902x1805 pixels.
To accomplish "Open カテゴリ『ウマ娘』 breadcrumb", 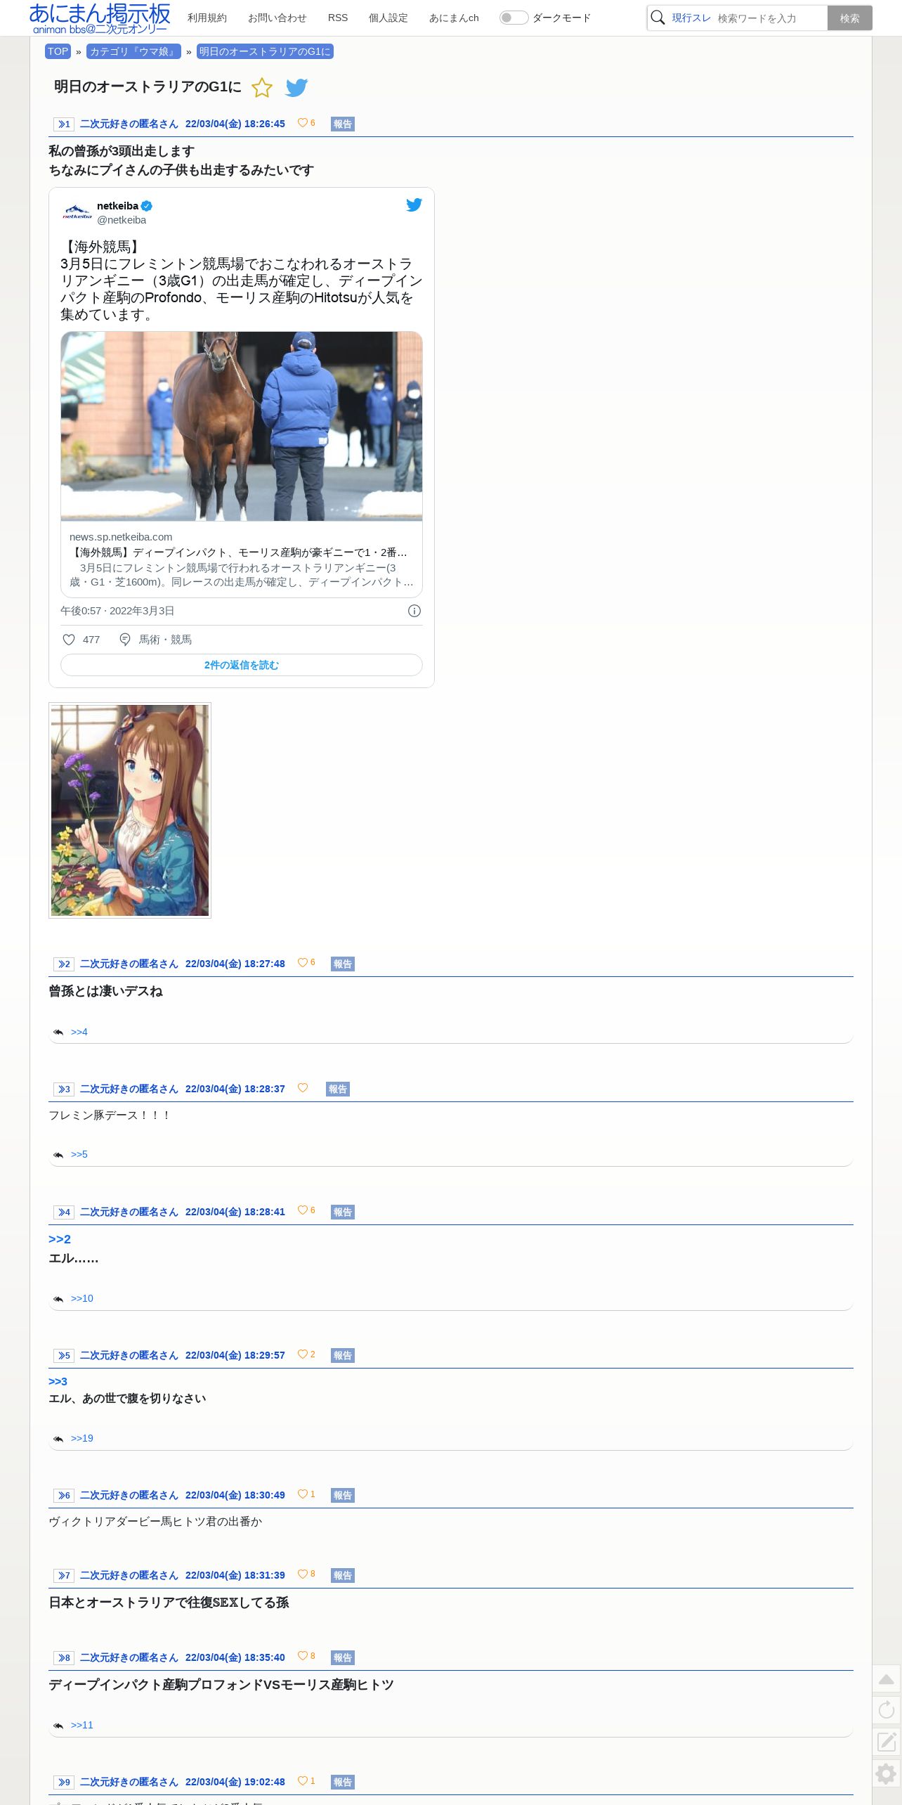I will click(133, 51).
